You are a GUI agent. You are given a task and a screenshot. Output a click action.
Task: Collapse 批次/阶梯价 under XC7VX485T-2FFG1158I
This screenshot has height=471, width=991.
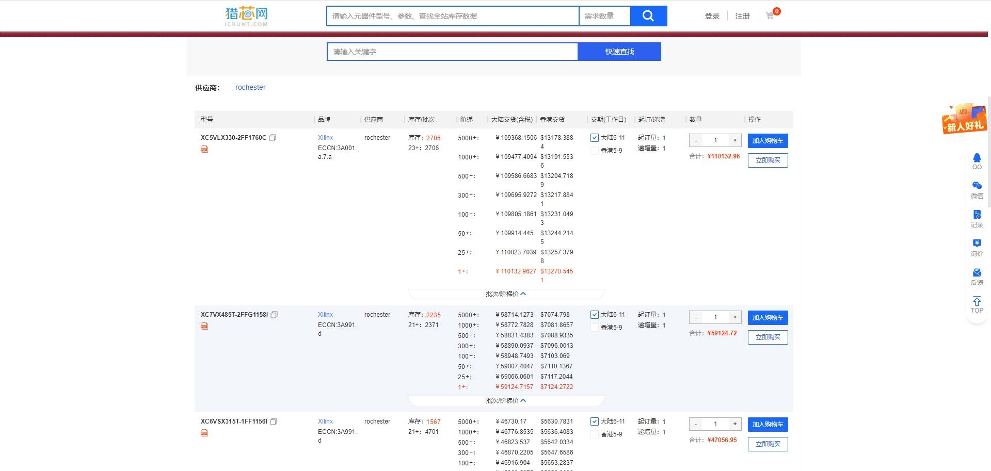(x=506, y=401)
